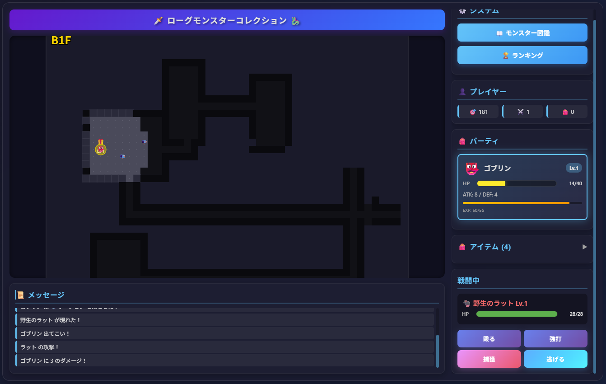Image resolution: width=606 pixels, height=384 pixels.
Task: Expand the アイテム (4) item list header
Action: coord(490,247)
